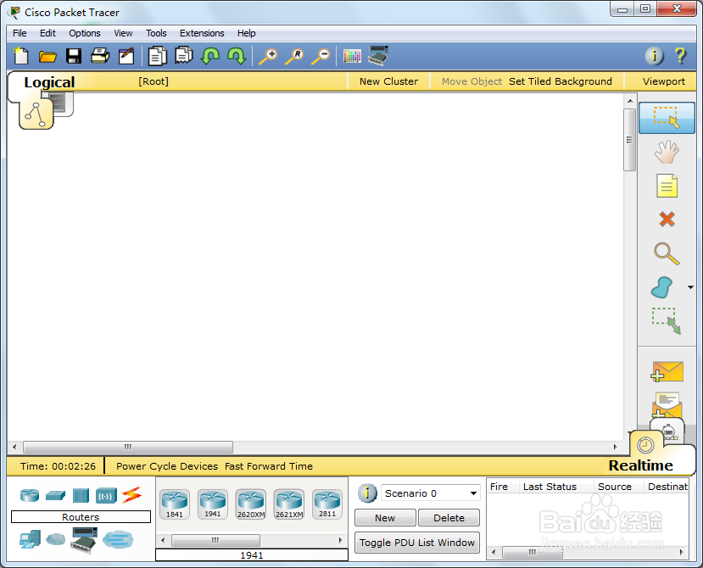The height and width of the screenshot is (568, 703).
Task: Choose the Switches device category icon
Action: [x=55, y=495]
